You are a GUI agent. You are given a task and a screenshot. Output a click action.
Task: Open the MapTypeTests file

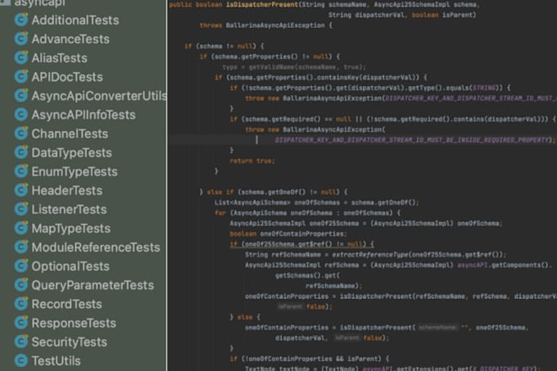70,228
